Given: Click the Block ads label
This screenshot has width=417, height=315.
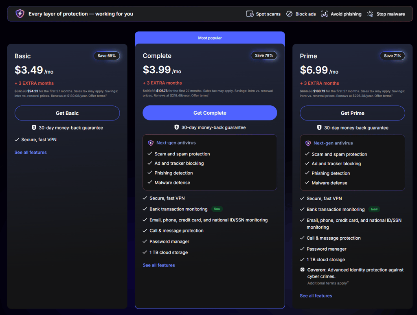Looking at the screenshot, I should [x=305, y=14].
